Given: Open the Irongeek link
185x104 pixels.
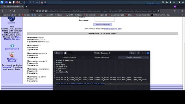Looking at the screenshot, I should [7, 67].
